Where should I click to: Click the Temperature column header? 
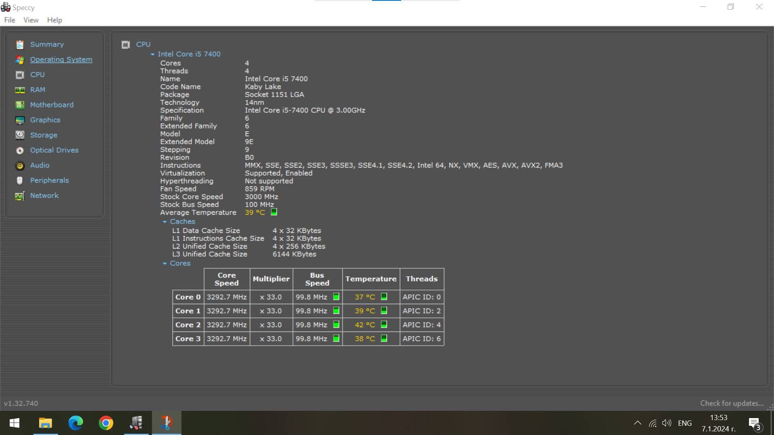click(x=371, y=279)
